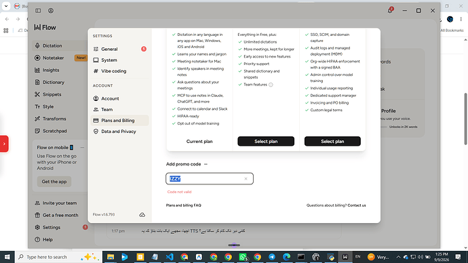Open the Team settings tab

(119, 109)
